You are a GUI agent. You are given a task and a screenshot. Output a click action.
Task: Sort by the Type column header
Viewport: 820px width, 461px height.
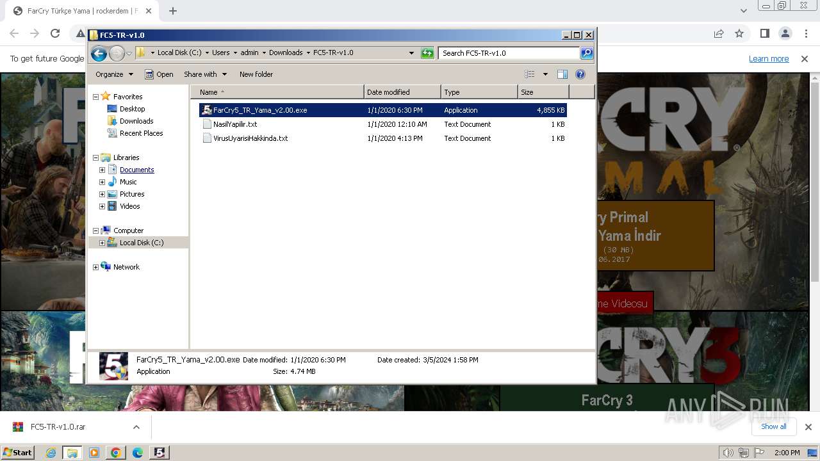479,92
